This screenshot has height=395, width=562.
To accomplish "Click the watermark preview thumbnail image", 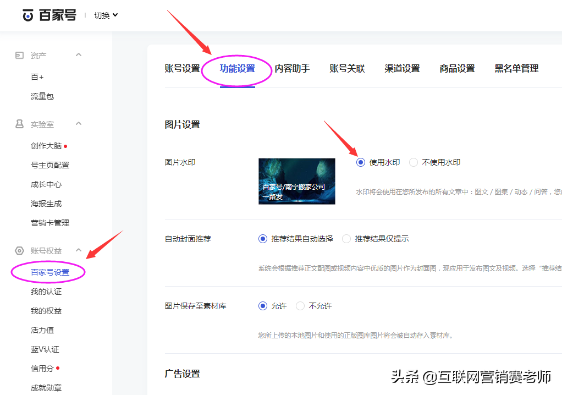I will (296, 180).
